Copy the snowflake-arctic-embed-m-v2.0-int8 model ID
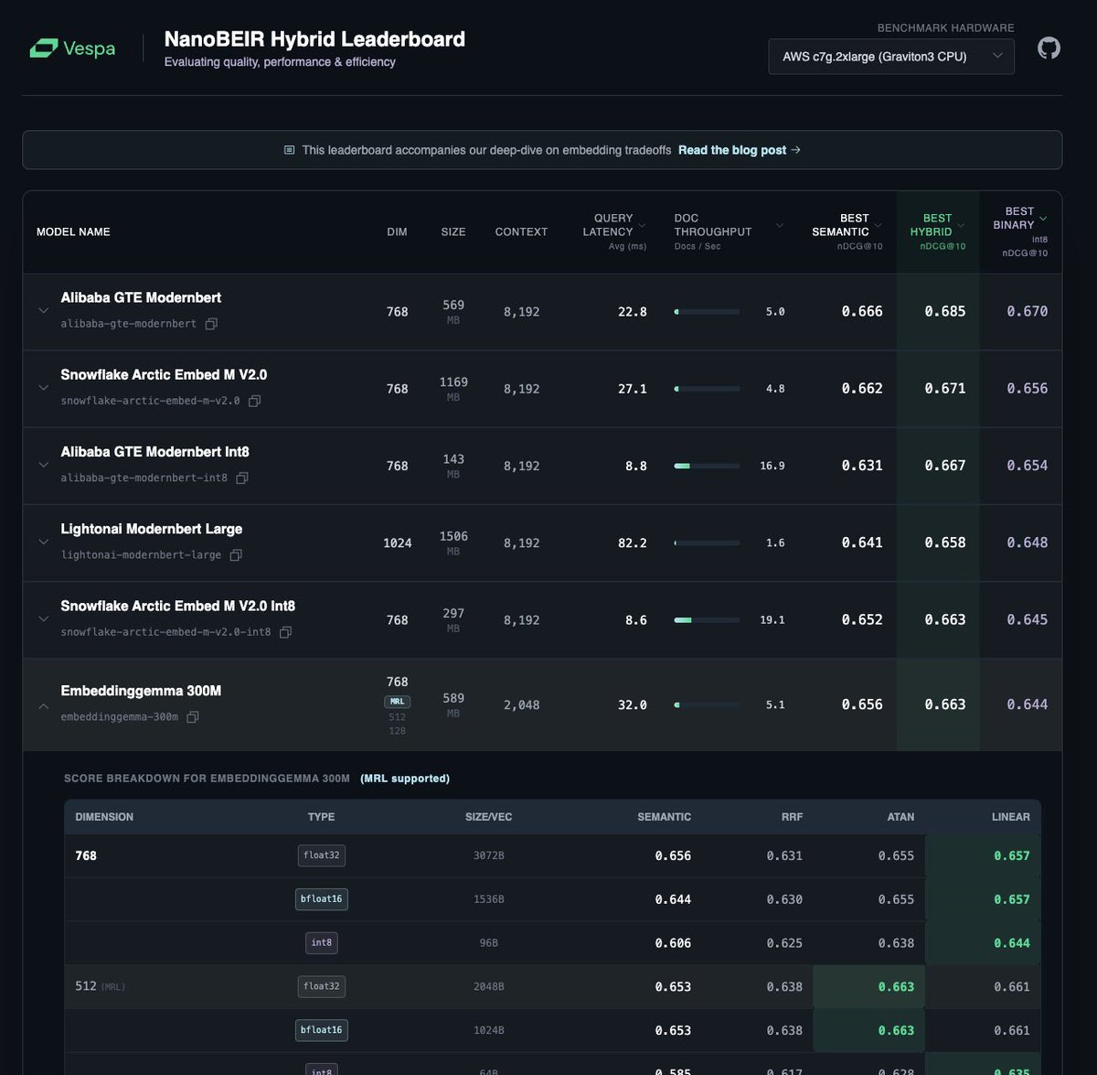1097x1075 pixels. (285, 632)
